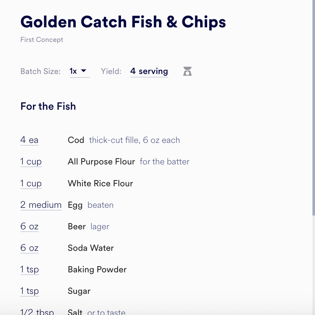The height and width of the screenshot is (315, 315).
Task: Click the White Rice Flour ingredient name
Action: 100,183
